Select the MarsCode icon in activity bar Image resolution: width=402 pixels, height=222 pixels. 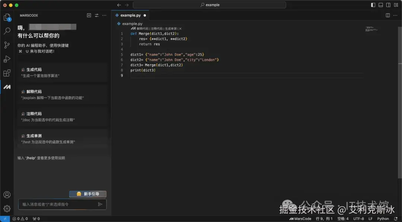click(7, 87)
